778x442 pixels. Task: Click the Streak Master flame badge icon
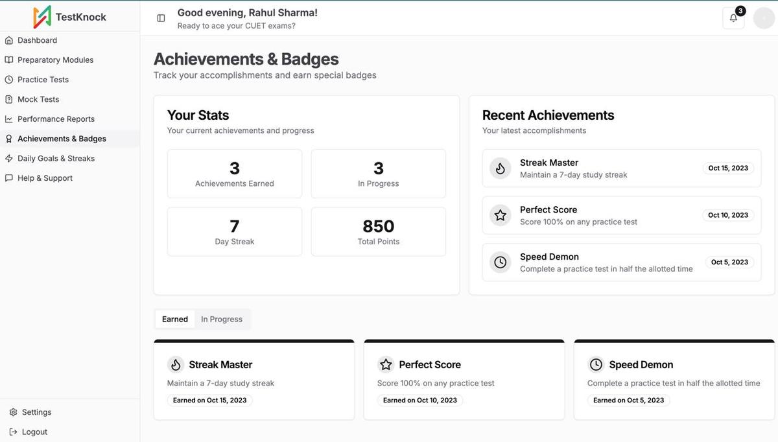click(x=499, y=168)
